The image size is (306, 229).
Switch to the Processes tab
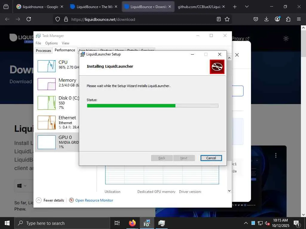point(43,51)
